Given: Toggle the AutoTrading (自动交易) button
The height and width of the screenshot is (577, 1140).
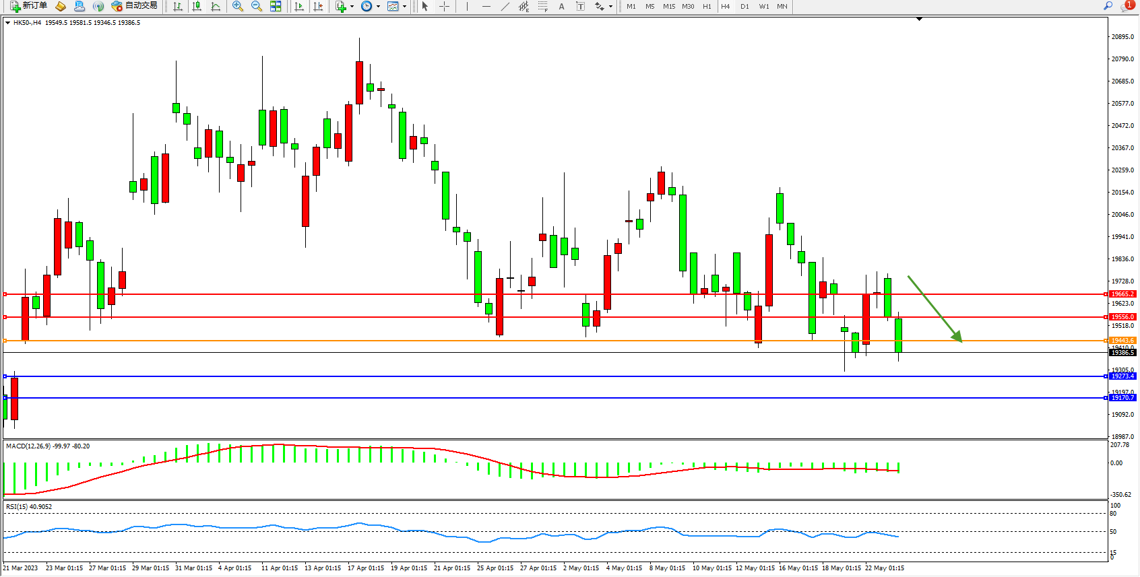Looking at the screenshot, I should coord(135,6).
